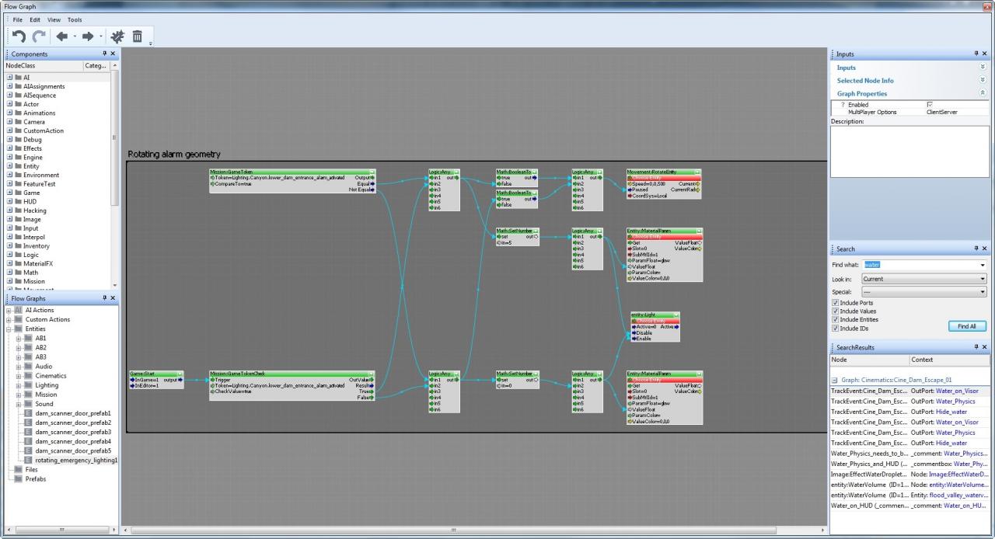This screenshot has height=539, width=995.
Task: Expand the Logic node class folder
Action: click(9, 255)
